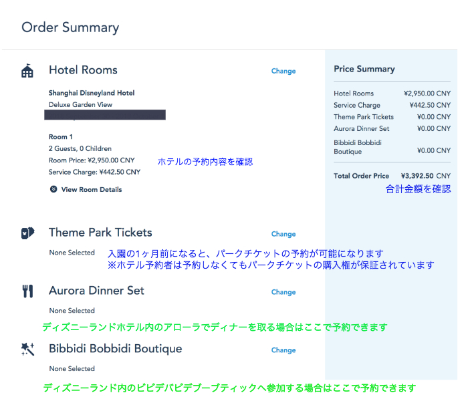
Task: Click the Bibbidi Bobbidi Boutique wand icon
Action: [x=28, y=349]
